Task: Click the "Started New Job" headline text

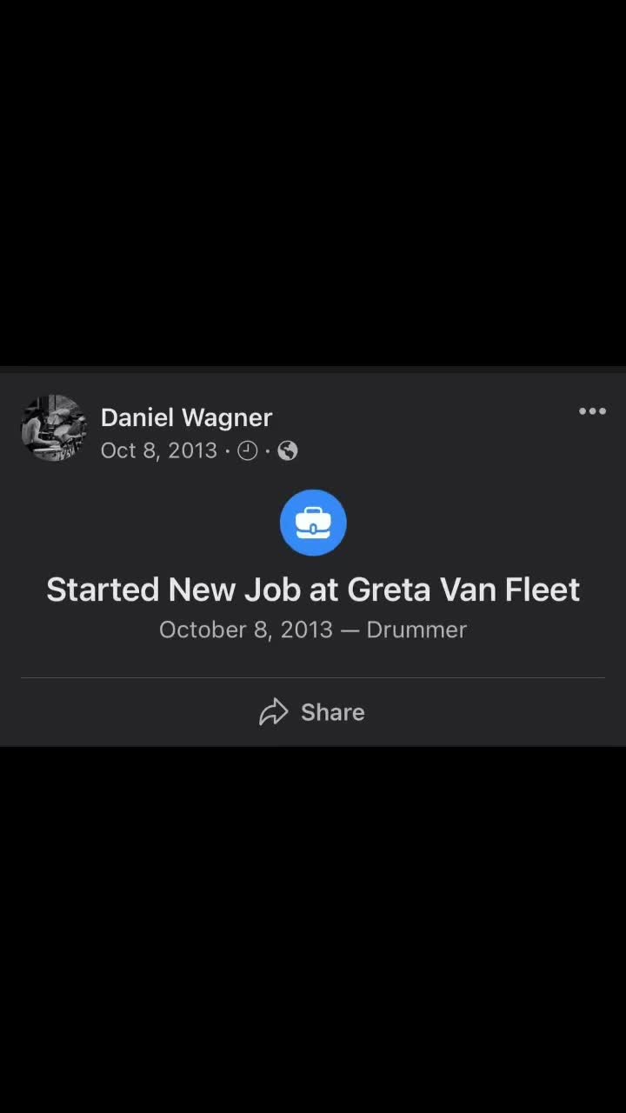Action: click(174, 590)
